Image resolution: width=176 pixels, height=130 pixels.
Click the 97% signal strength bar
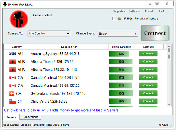click(121, 77)
